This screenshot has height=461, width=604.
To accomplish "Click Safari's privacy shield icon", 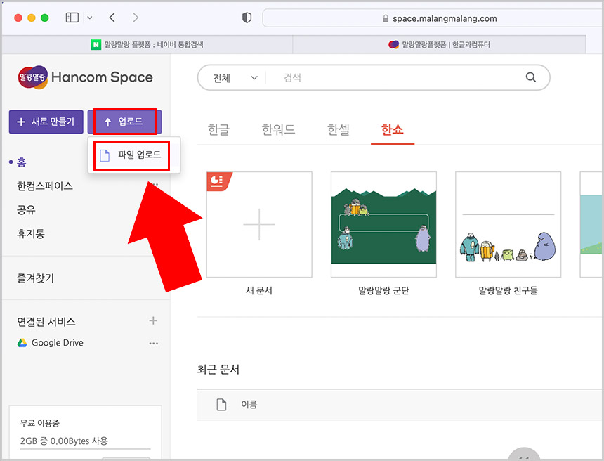I will coord(247,18).
